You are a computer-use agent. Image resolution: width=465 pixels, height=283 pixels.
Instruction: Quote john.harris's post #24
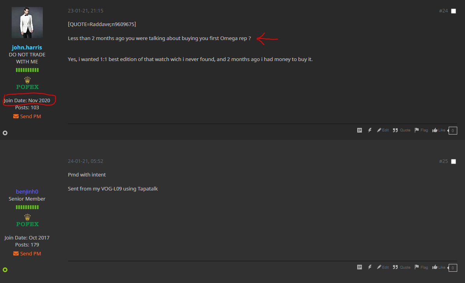point(402,130)
